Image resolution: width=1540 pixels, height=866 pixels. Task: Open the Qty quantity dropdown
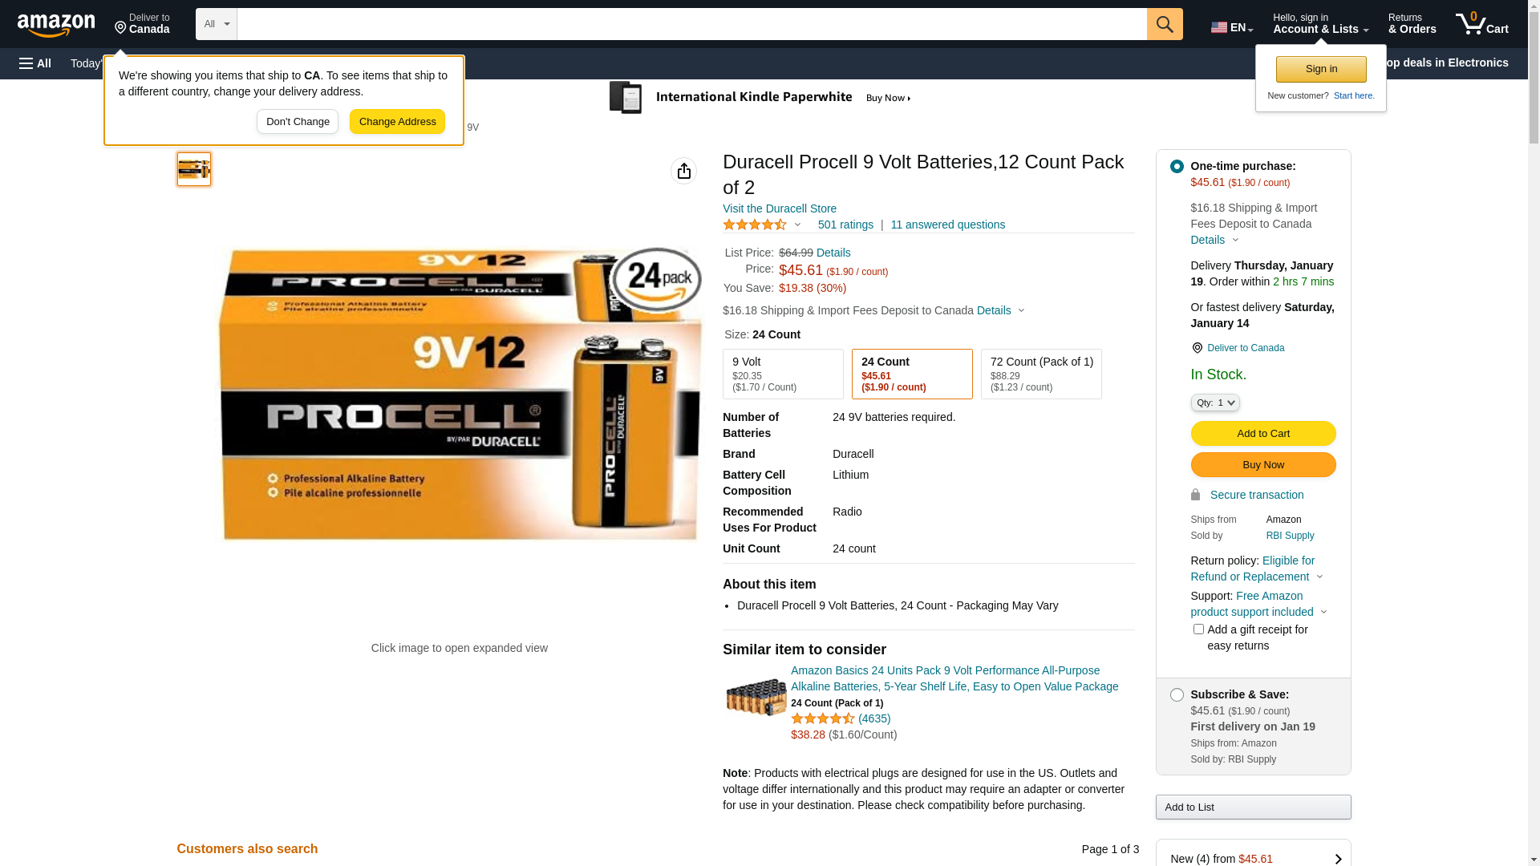click(x=1215, y=403)
